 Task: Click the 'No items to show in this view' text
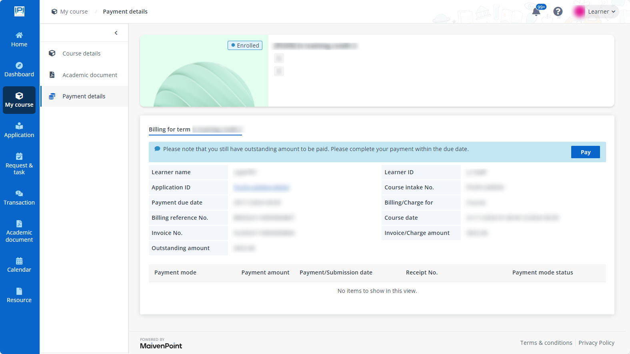377,291
